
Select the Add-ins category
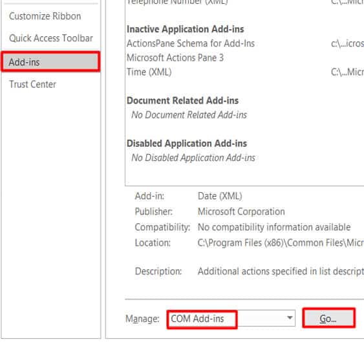pyautogui.click(x=50, y=61)
